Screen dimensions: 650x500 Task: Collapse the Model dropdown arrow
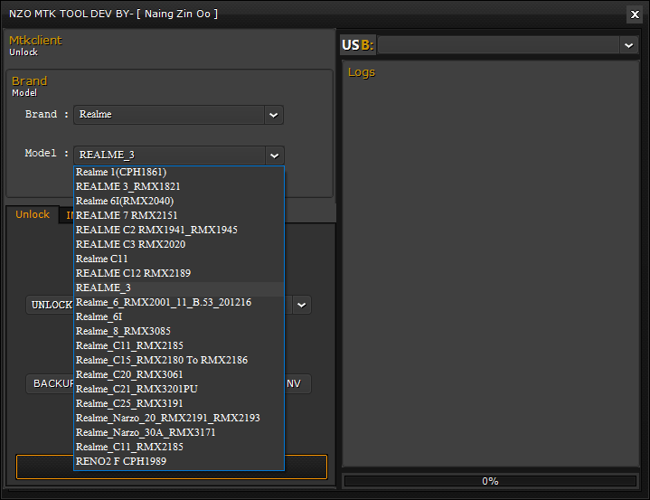click(274, 156)
